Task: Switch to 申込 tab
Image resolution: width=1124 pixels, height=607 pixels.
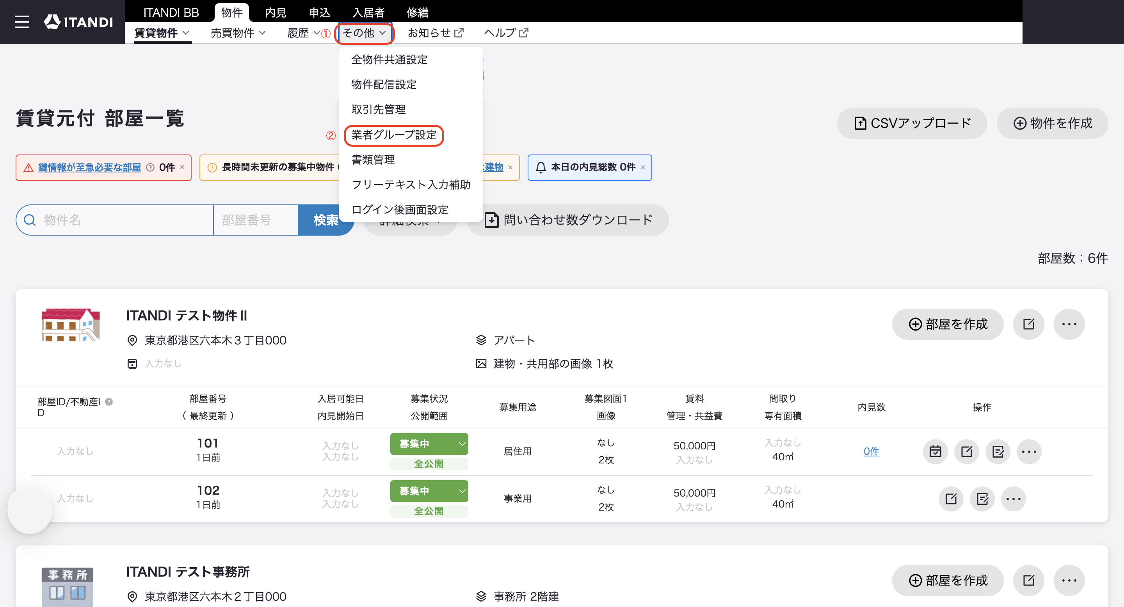Action: tap(319, 12)
